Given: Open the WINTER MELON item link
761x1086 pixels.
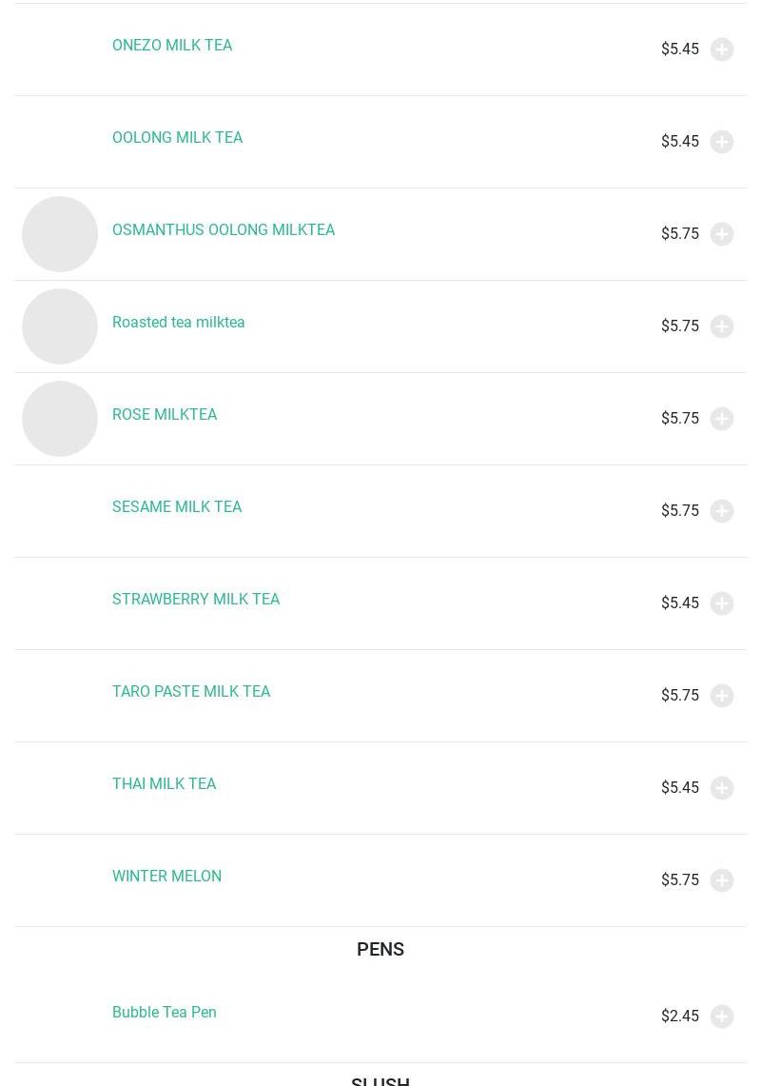Looking at the screenshot, I should coord(166,877).
